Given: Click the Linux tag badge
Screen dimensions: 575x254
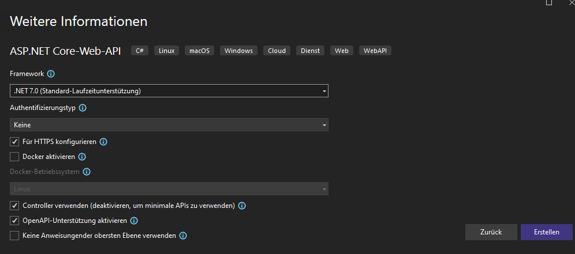Looking at the screenshot, I should tap(166, 51).
